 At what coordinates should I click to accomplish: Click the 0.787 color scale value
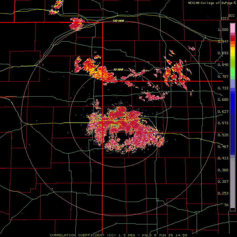223,76
